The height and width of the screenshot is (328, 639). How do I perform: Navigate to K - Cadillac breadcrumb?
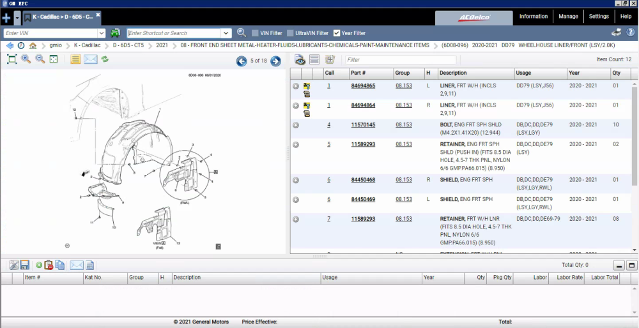[x=87, y=45]
